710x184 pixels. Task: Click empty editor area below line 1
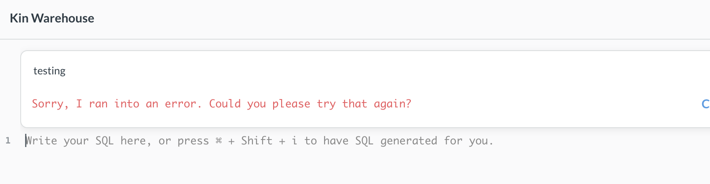tap(308, 167)
